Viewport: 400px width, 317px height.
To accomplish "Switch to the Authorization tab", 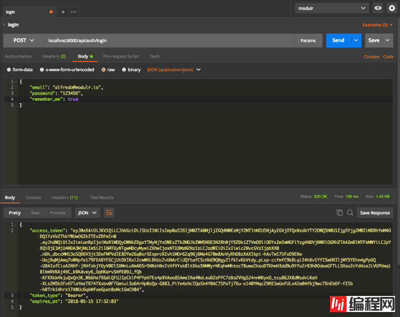I will click(x=18, y=56).
